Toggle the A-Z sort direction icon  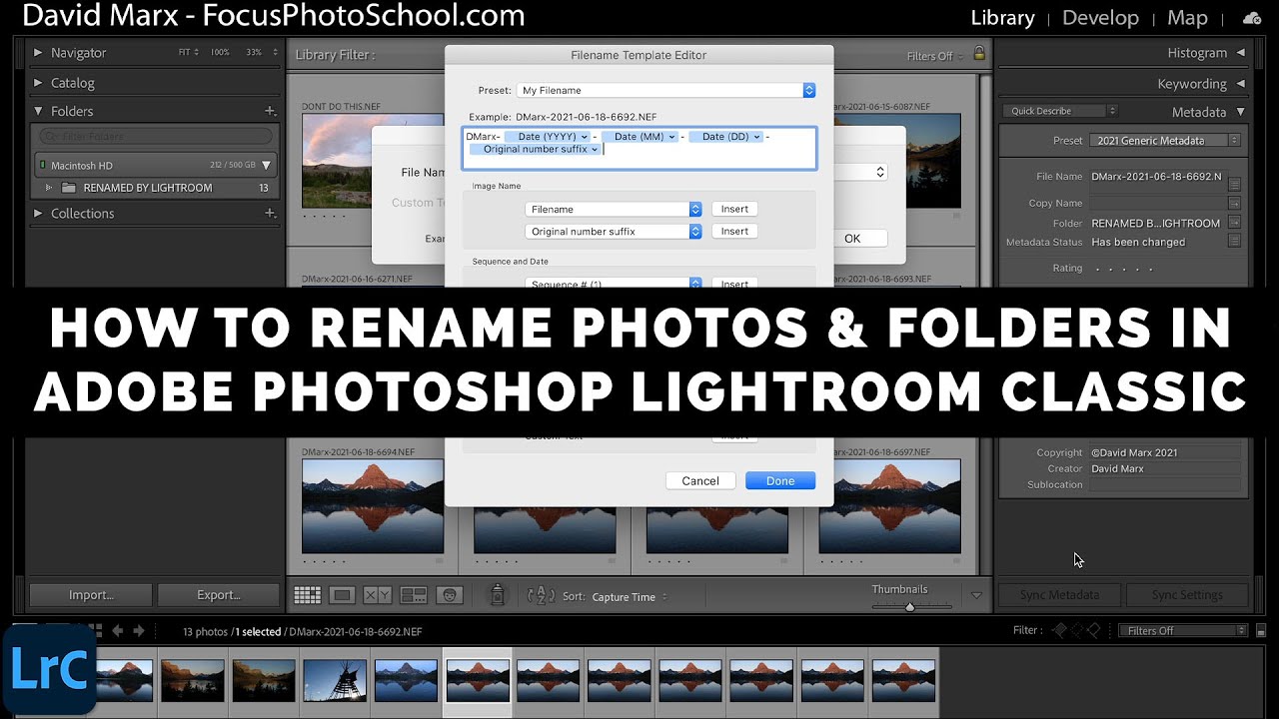tap(541, 595)
